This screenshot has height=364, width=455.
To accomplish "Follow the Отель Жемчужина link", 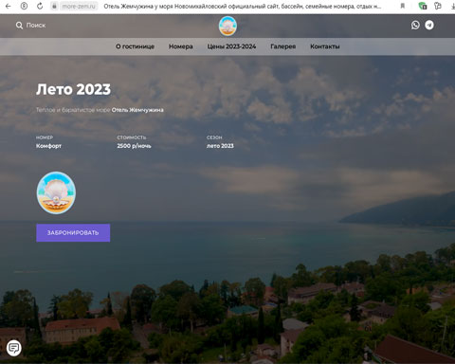I will click(137, 110).
